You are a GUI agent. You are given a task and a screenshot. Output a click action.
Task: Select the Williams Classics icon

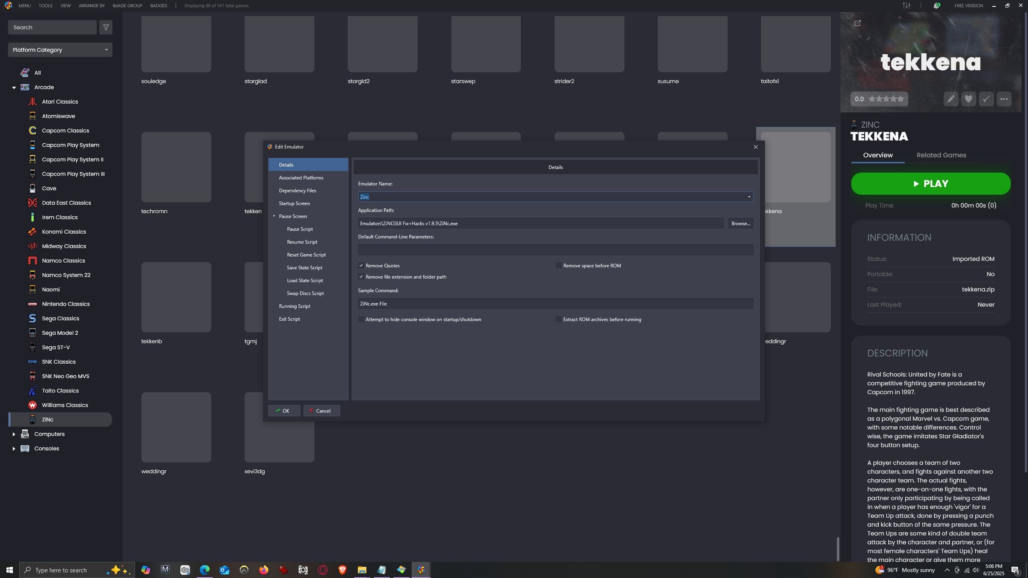pos(33,405)
